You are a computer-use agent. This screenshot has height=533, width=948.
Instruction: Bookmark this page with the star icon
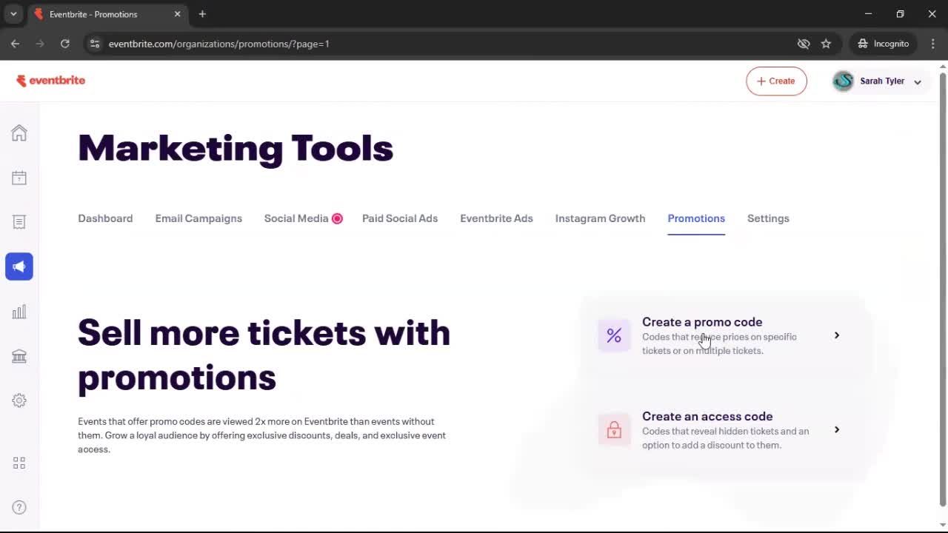[826, 44]
